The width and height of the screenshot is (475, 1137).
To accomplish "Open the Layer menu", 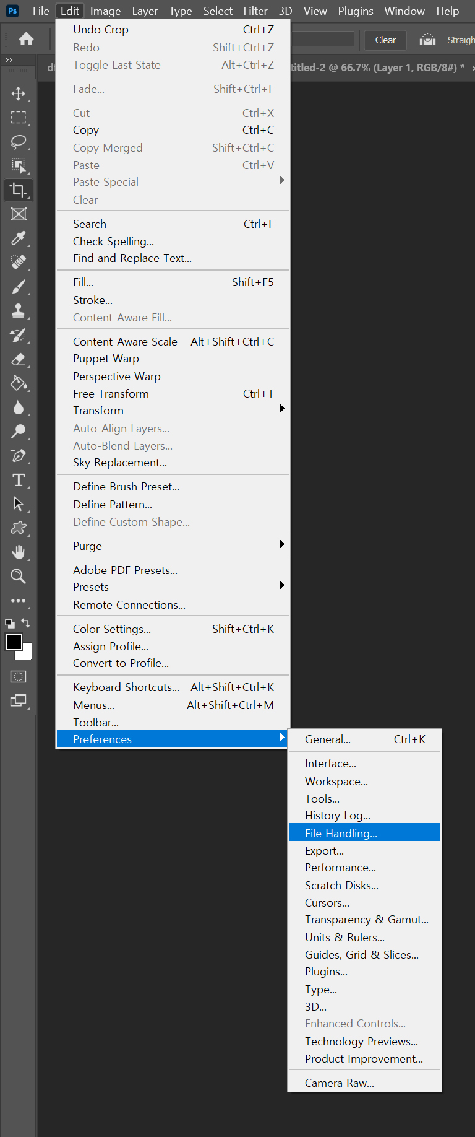I will (x=145, y=11).
